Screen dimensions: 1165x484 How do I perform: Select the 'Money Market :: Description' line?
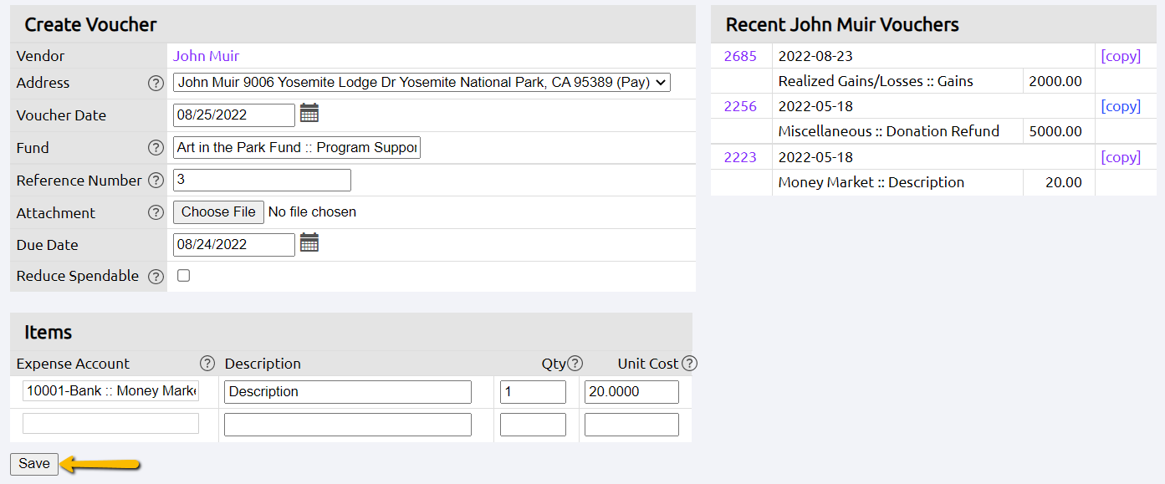pos(871,182)
